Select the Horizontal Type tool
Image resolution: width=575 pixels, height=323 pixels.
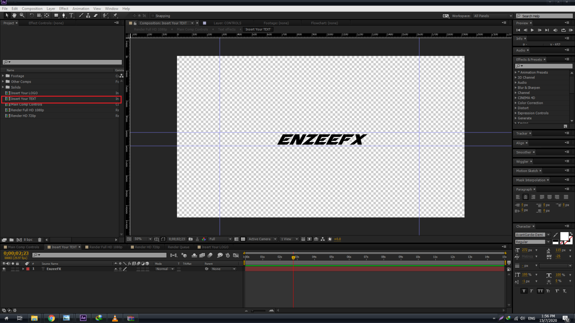[x=71, y=15]
